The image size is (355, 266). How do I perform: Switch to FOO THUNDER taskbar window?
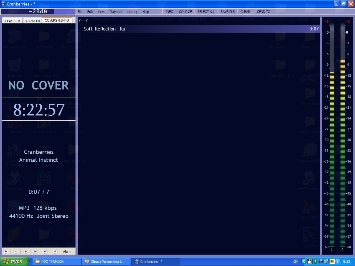coord(57,261)
